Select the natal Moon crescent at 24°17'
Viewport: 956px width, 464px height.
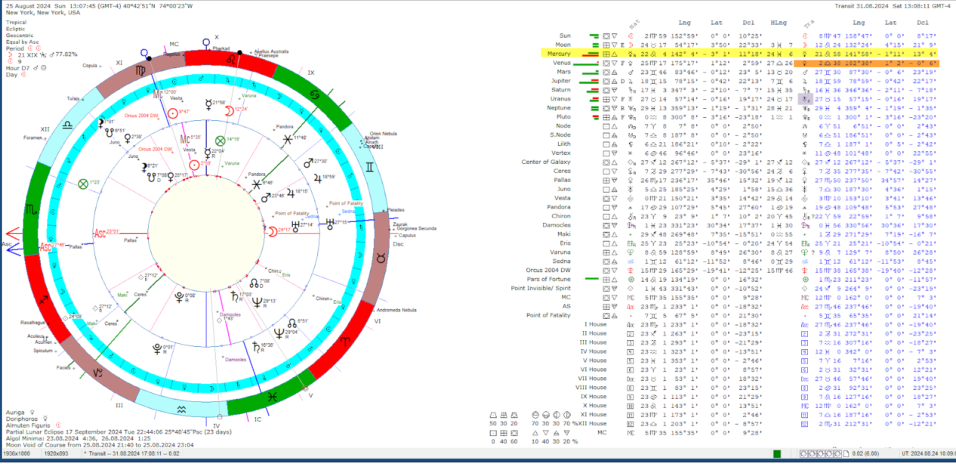click(x=272, y=231)
